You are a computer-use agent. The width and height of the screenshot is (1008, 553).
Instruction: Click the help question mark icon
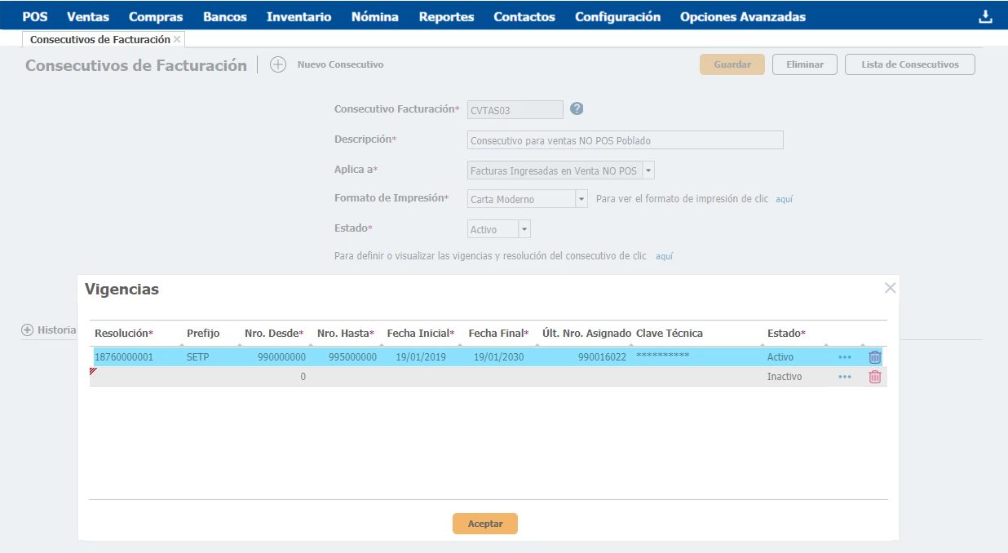(577, 108)
